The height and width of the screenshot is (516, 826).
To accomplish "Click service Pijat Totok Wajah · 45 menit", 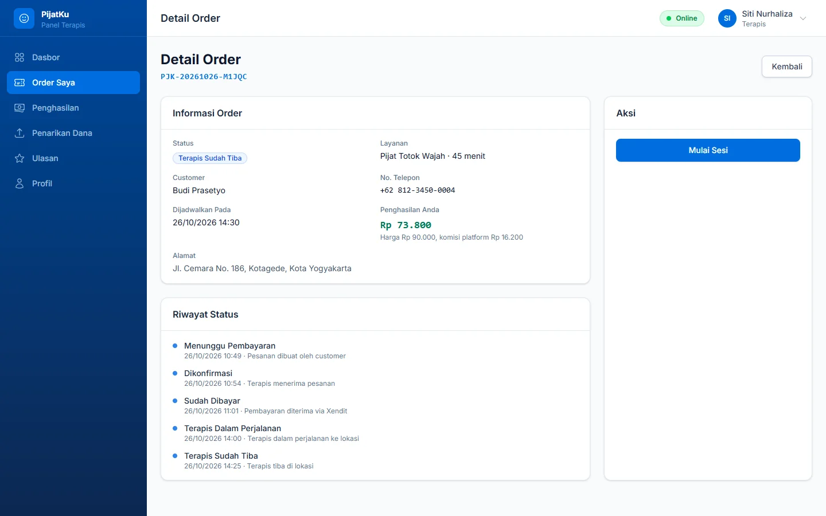I will [433, 156].
